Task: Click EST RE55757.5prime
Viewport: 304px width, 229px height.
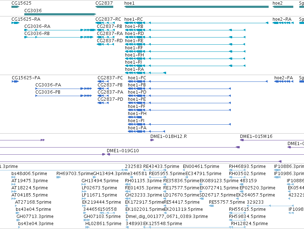Action: pos(227,202)
